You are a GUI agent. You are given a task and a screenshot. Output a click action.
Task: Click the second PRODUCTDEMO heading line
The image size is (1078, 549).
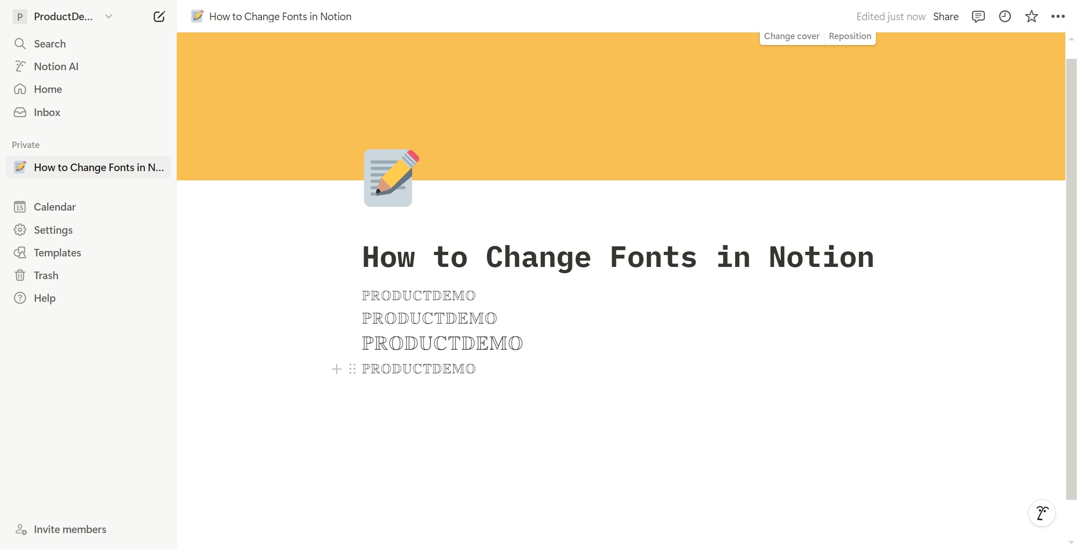coord(429,318)
